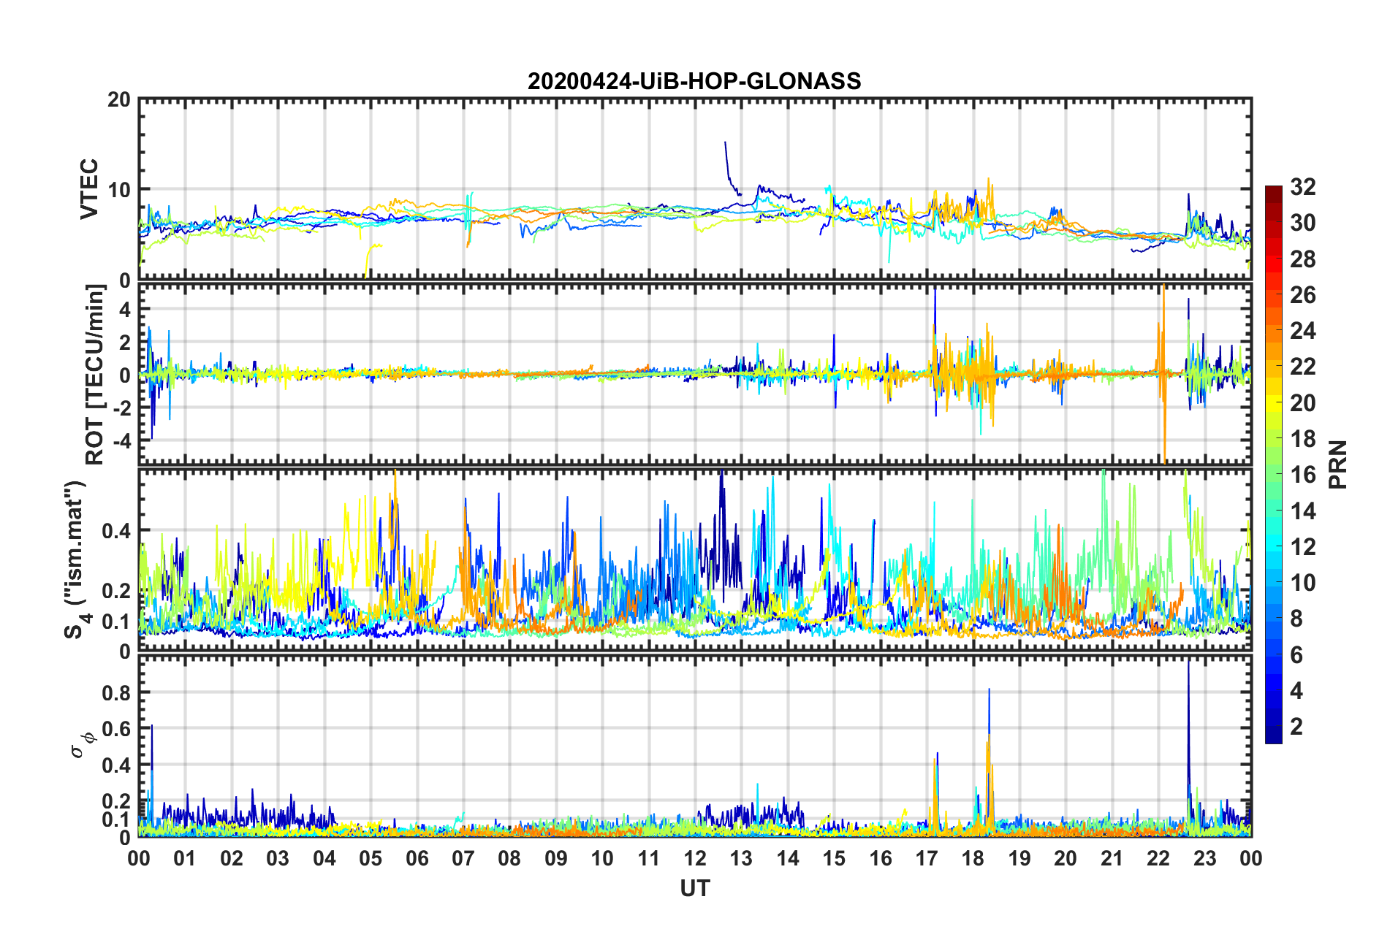Image resolution: width=1390 pixels, height=929 pixels.
Task: Click colorbar tick label 8
Action: 1296,619
